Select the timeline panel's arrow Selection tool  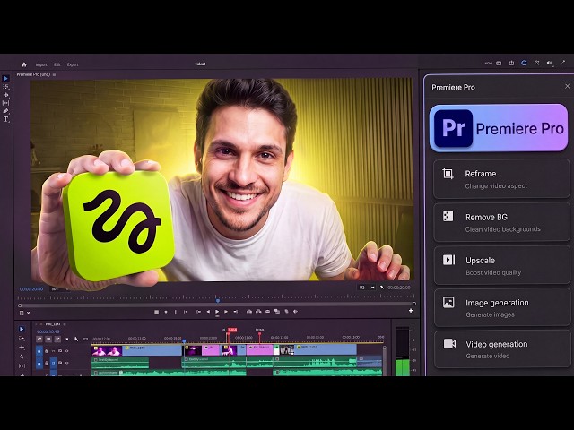coord(22,329)
